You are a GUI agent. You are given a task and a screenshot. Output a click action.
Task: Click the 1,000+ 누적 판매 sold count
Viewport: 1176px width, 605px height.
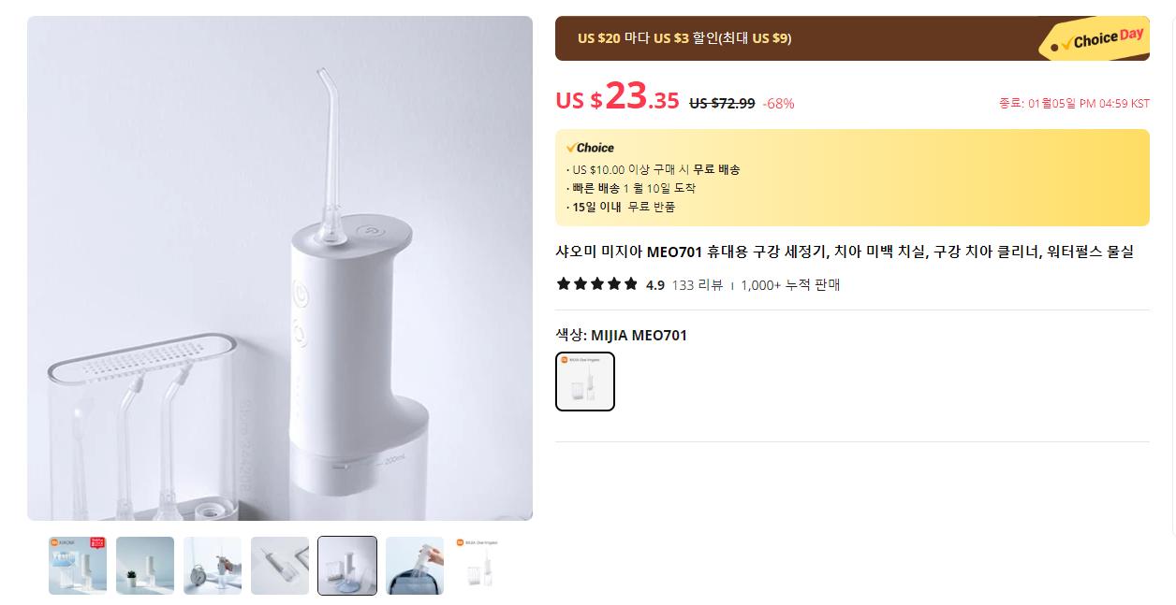790,285
